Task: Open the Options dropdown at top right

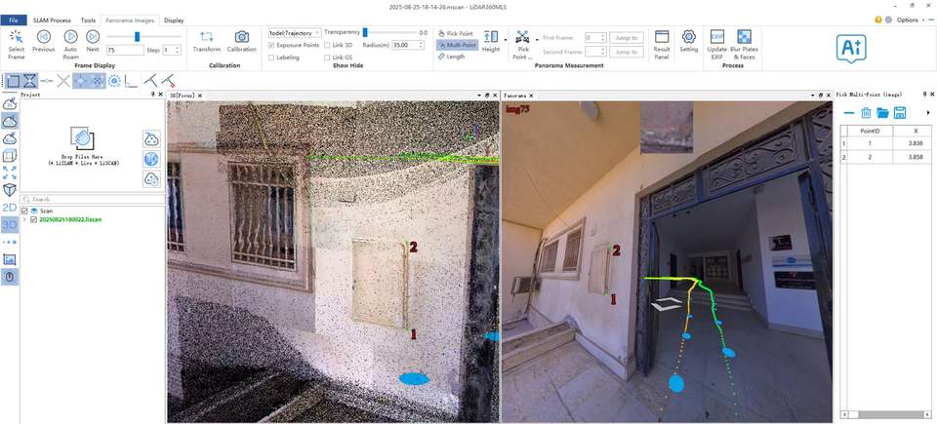Action: click(910, 19)
